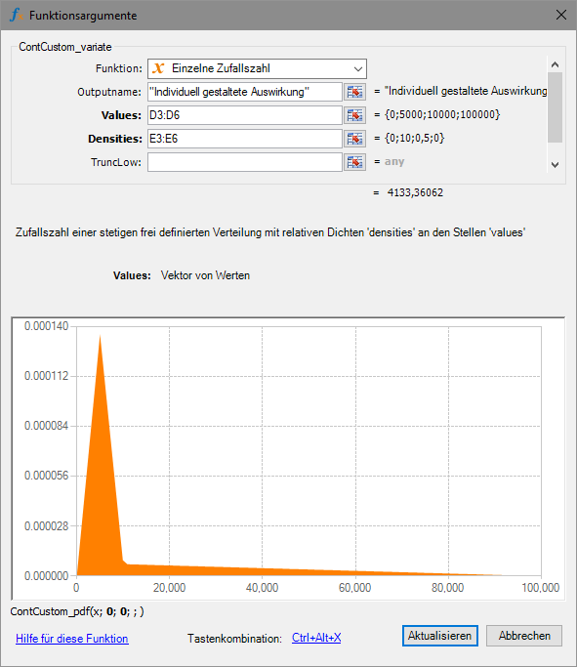Click the Aktualisieren button
The image size is (577, 667).
pyautogui.click(x=440, y=636)
